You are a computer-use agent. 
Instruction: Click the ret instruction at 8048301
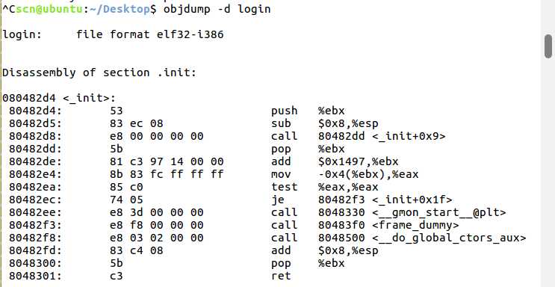pos(281,276)
